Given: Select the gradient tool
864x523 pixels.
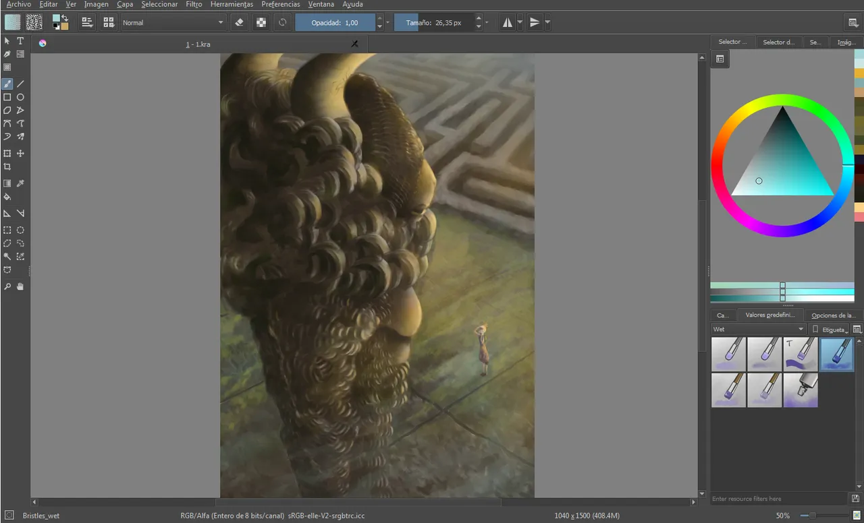Looking at the screenshot, I should tap(7, 183).
